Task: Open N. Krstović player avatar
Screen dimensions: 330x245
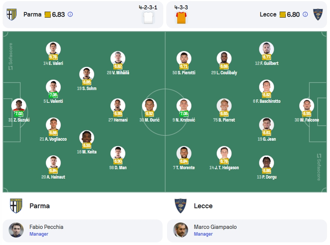Action: click(x=184, y=106)
